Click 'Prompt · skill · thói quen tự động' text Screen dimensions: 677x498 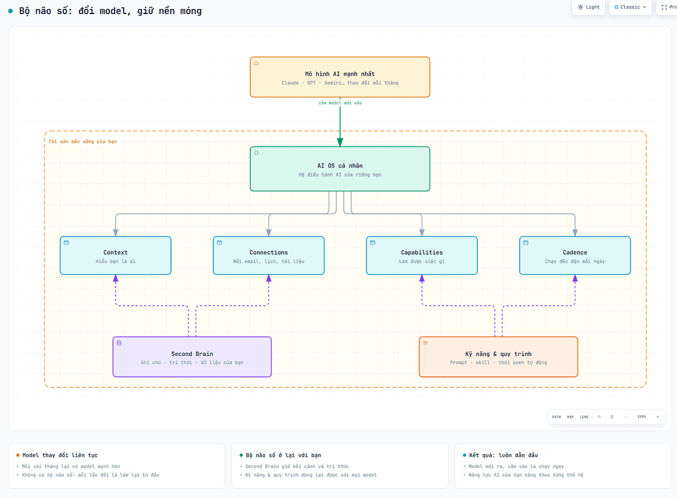[x=498, y=363]
